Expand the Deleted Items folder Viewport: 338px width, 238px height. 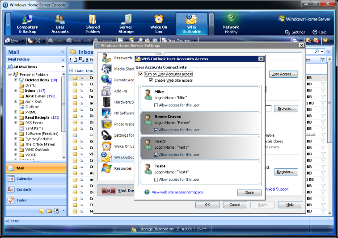click(x=16, y=79)
